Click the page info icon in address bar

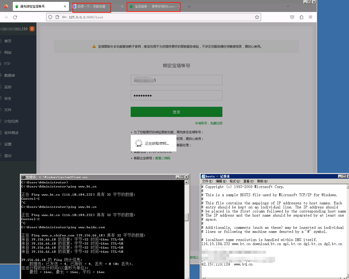[x=57, y=17]
